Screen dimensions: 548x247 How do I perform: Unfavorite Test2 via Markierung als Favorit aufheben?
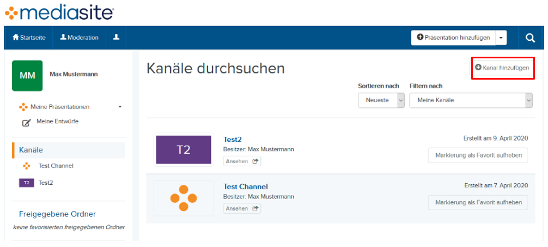coord(478,155)
